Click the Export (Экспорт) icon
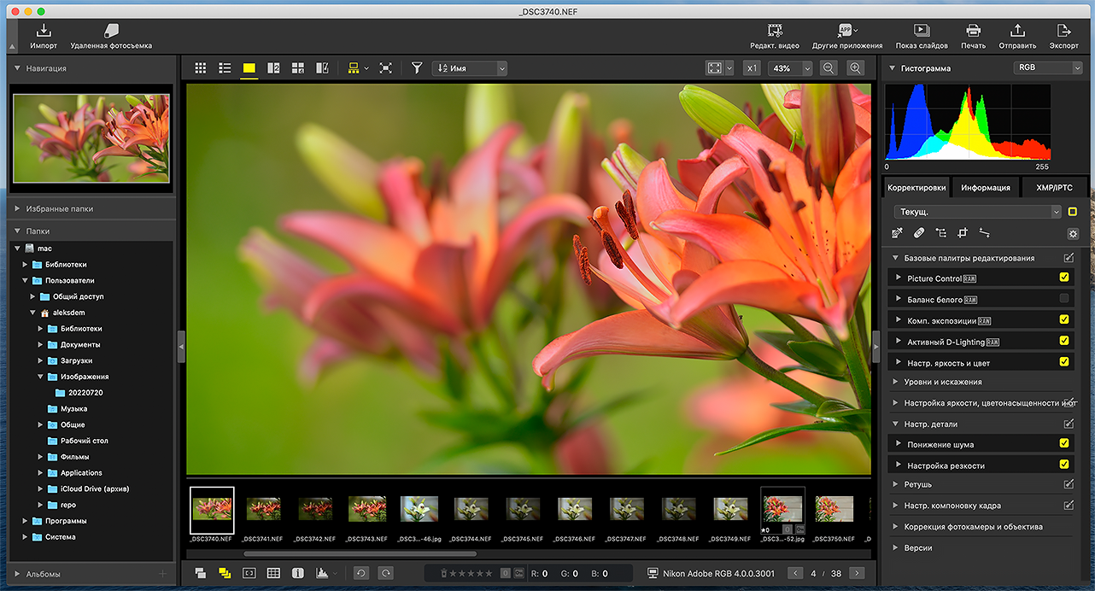 (x=1063, y=32)
